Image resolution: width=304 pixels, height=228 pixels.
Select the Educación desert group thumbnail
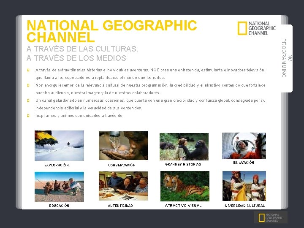tap(60, 187)
